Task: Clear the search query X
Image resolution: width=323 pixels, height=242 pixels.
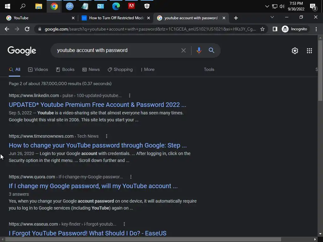Action: click(x=183, y=50)
